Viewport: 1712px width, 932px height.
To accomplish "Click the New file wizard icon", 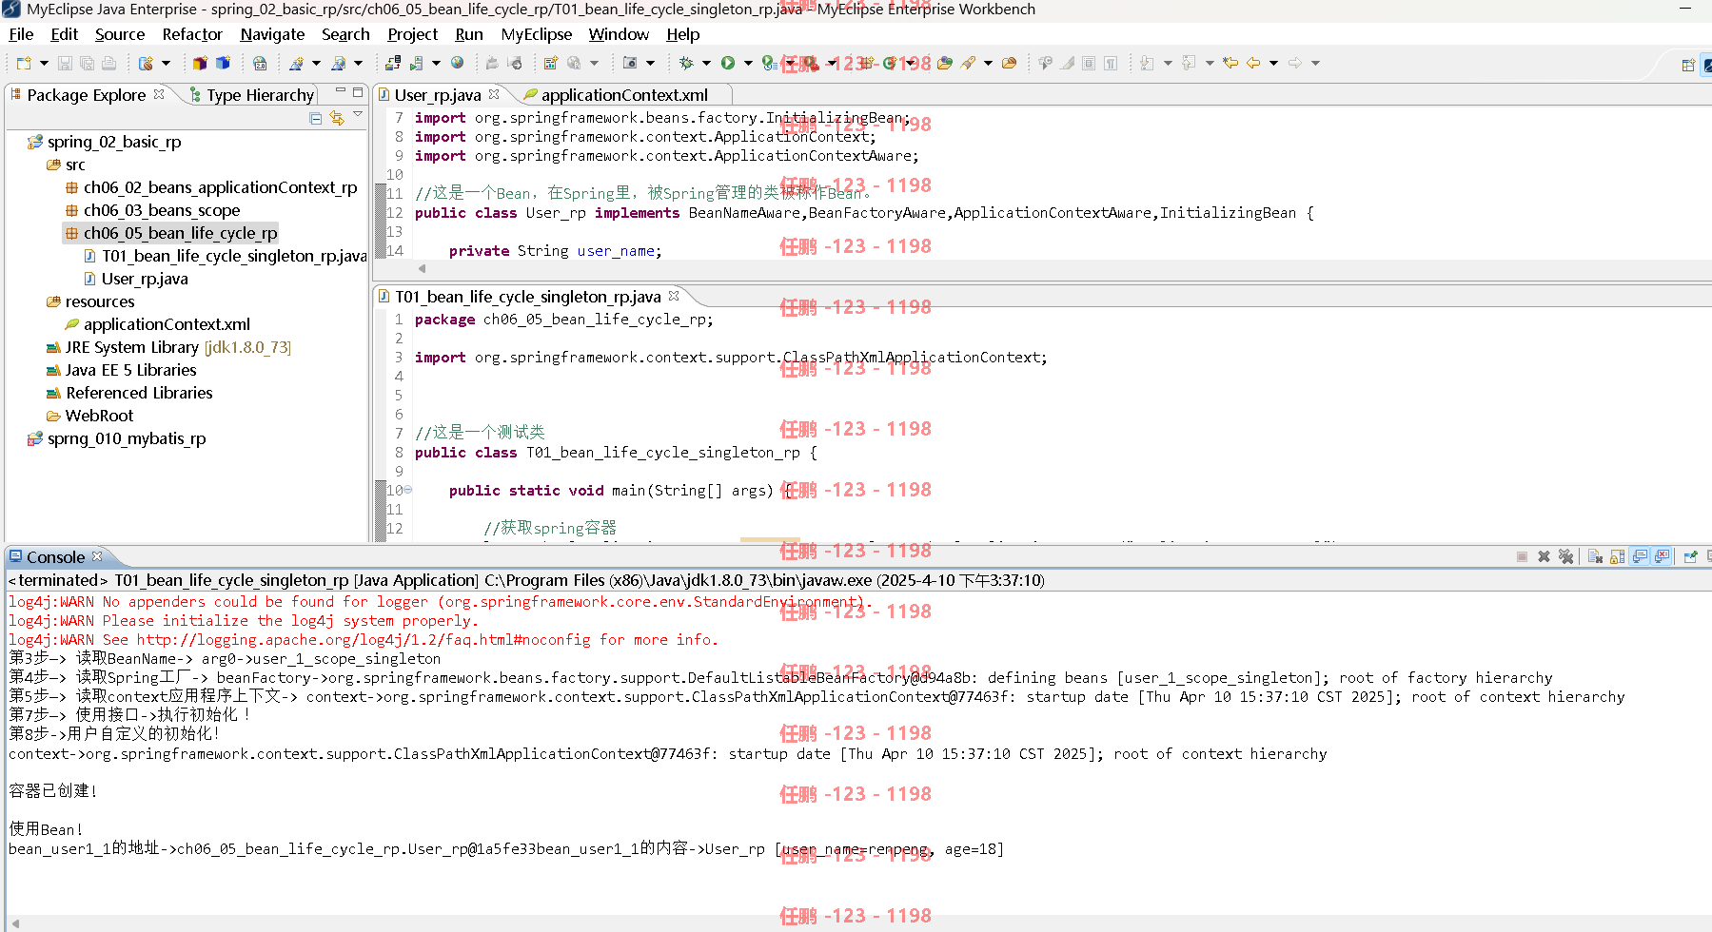I will 23,63.
